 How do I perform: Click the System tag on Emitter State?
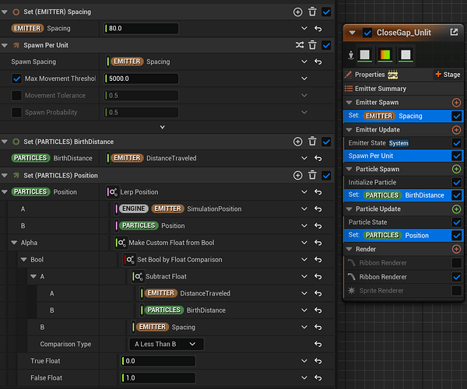pos(399,143)
